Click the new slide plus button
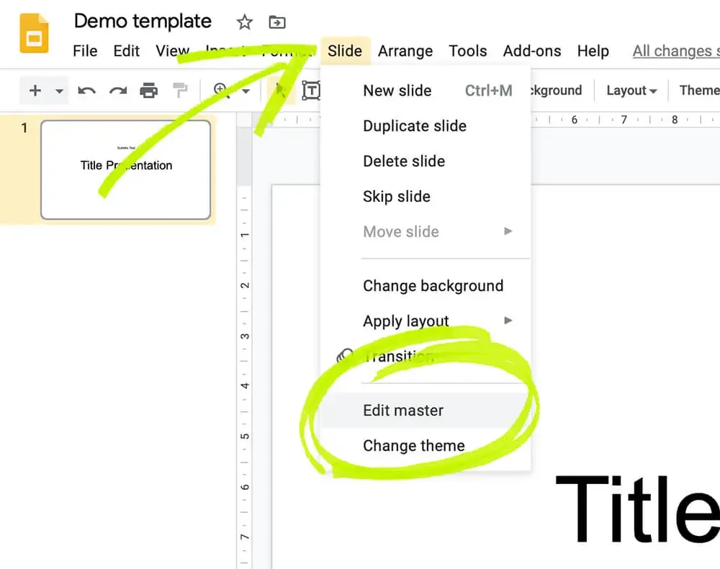 click(x=35, y=91)
